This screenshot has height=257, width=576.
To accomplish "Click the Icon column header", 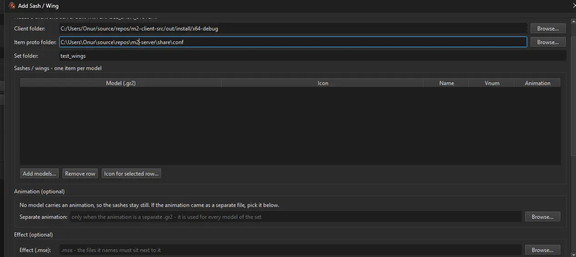I will click(322, 83).
